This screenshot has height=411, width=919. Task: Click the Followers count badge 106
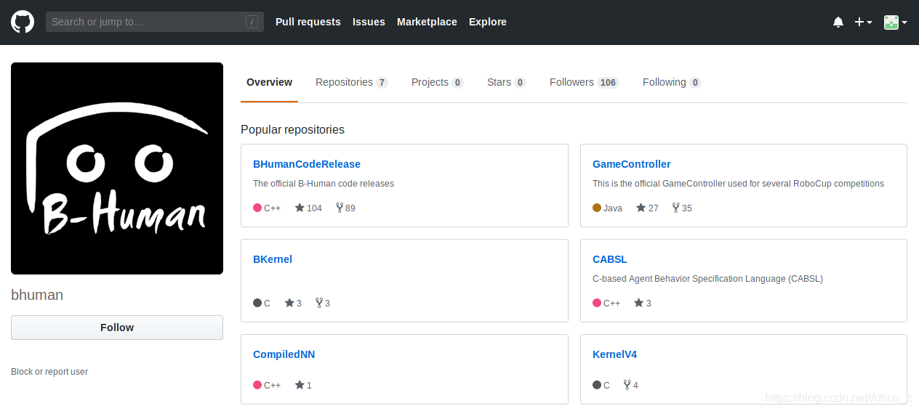[609, 83]
